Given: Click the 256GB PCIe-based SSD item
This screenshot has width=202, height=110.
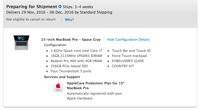Looking at the screenshot, I should [69, 66].
